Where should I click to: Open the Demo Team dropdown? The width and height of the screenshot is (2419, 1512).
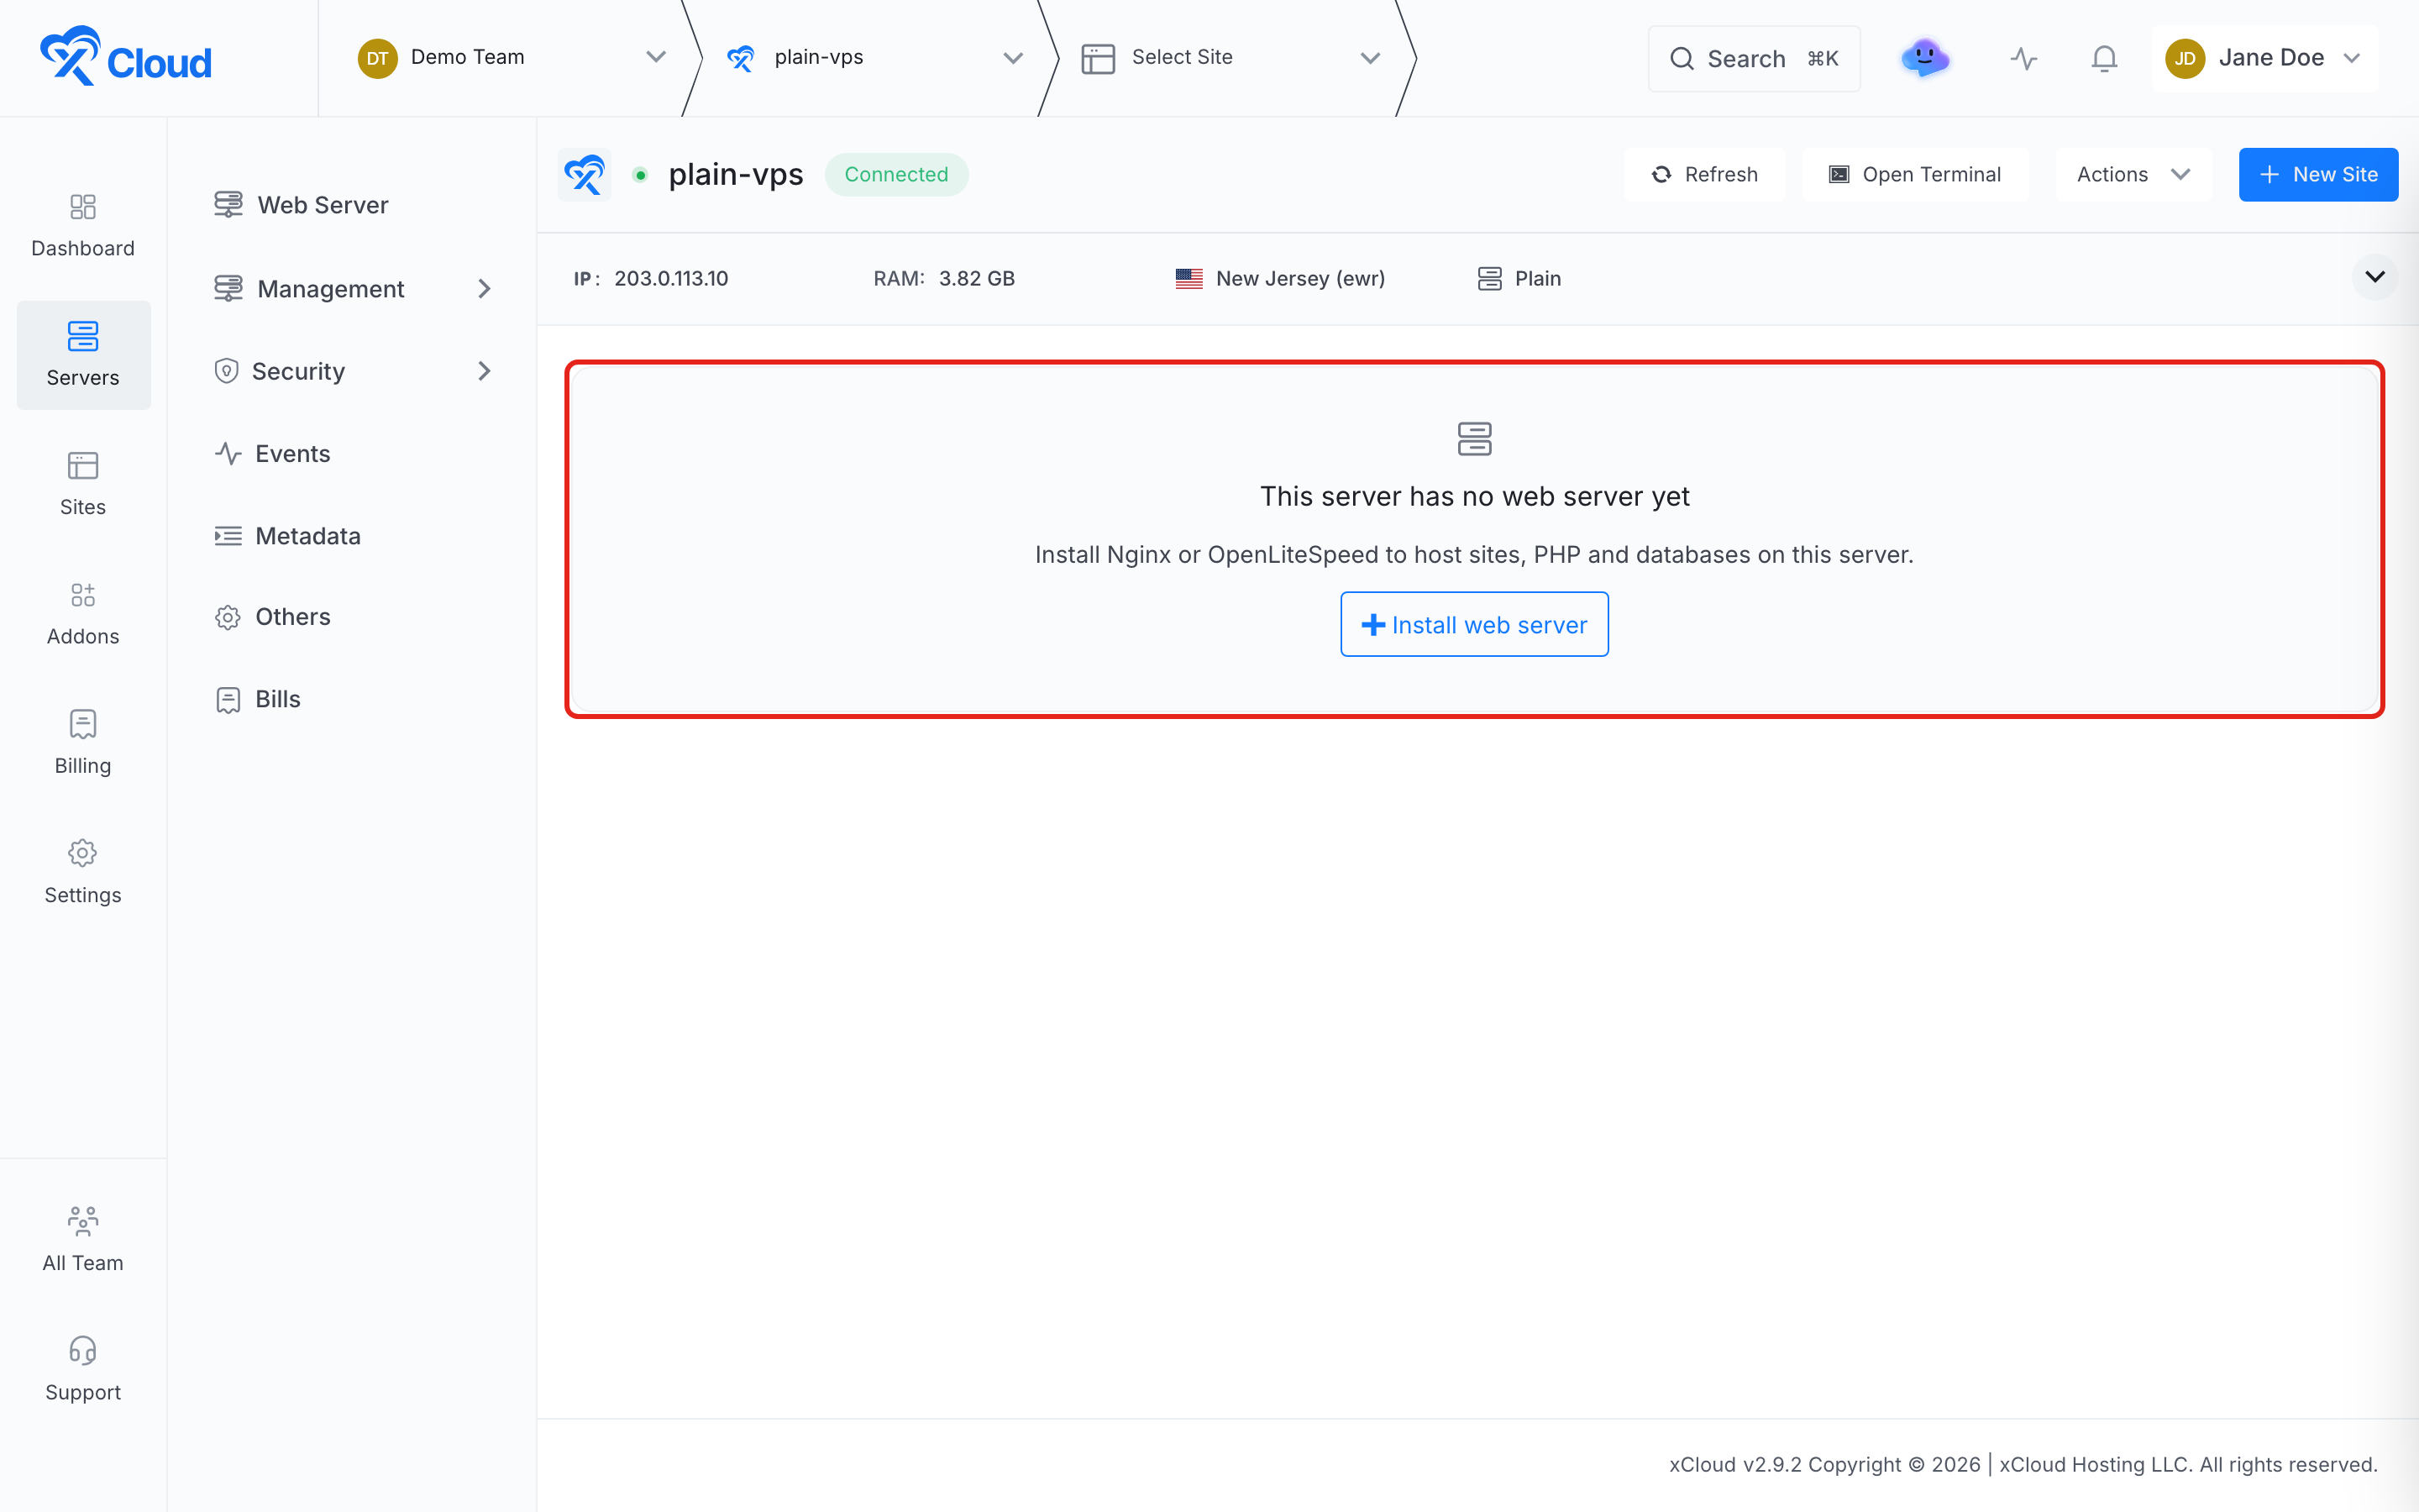(512, 58)
